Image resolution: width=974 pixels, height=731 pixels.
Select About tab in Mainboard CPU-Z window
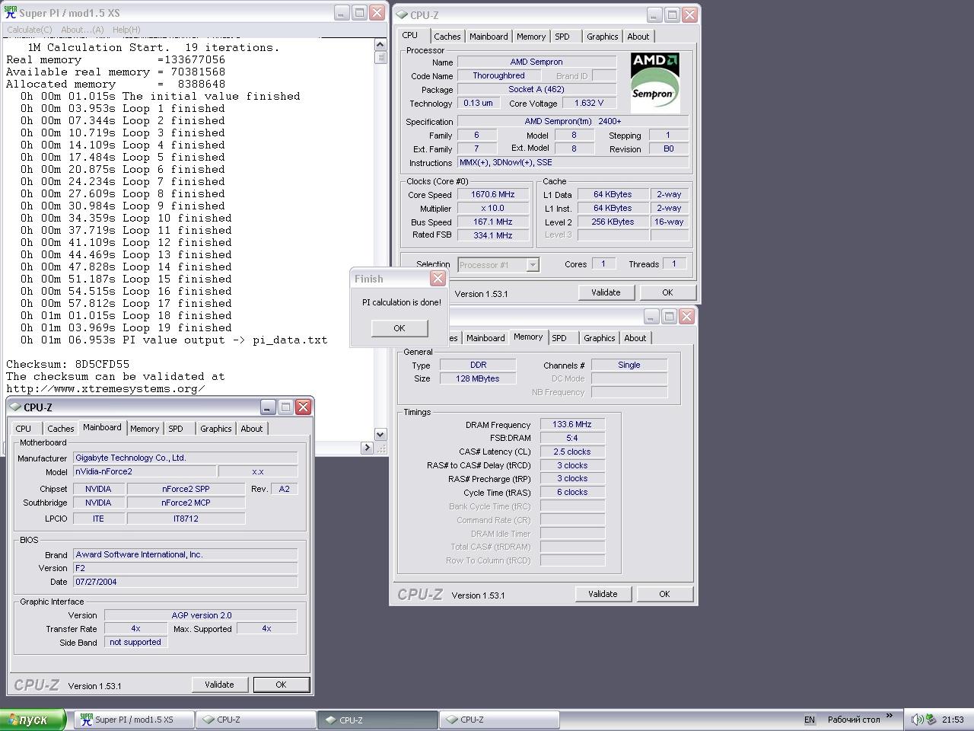click(x=252, y=429)
